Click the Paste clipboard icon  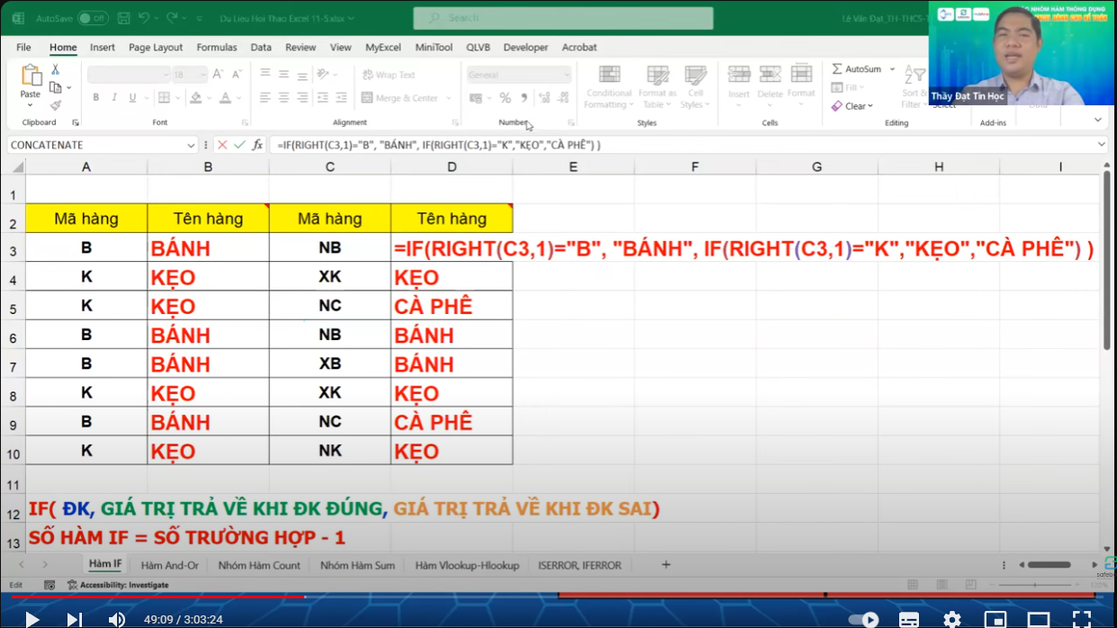pos(31,76)
